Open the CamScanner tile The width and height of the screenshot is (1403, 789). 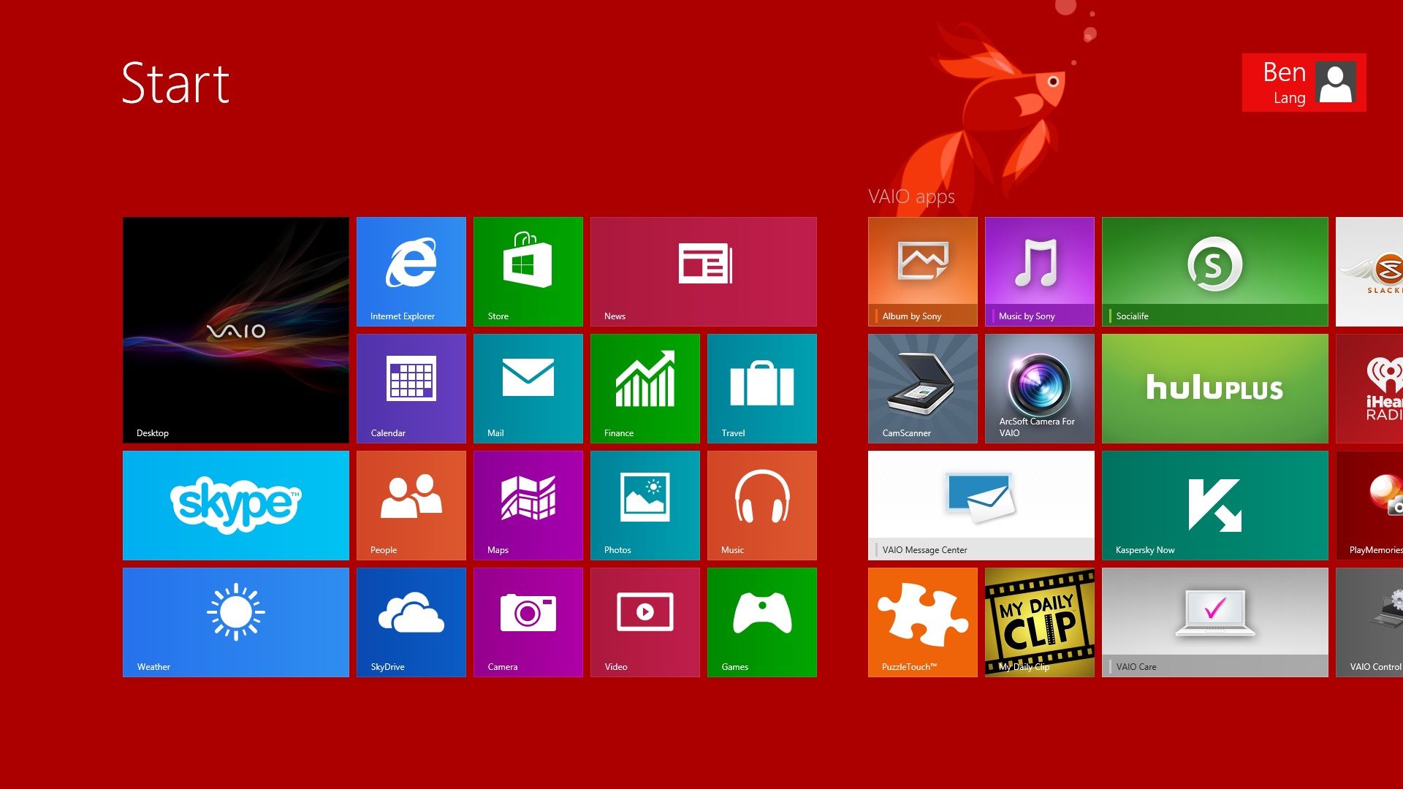click(x=923, y=389)
